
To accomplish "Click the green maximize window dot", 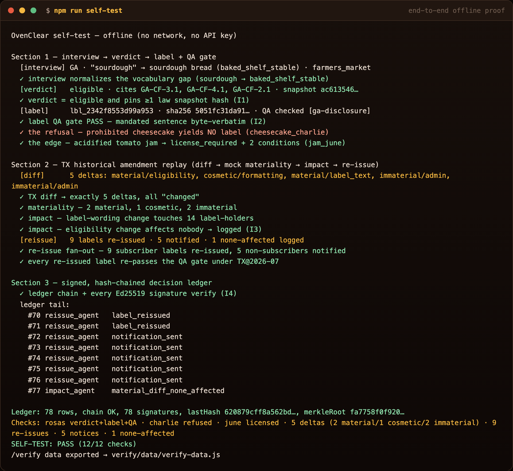I will [33, 10].
